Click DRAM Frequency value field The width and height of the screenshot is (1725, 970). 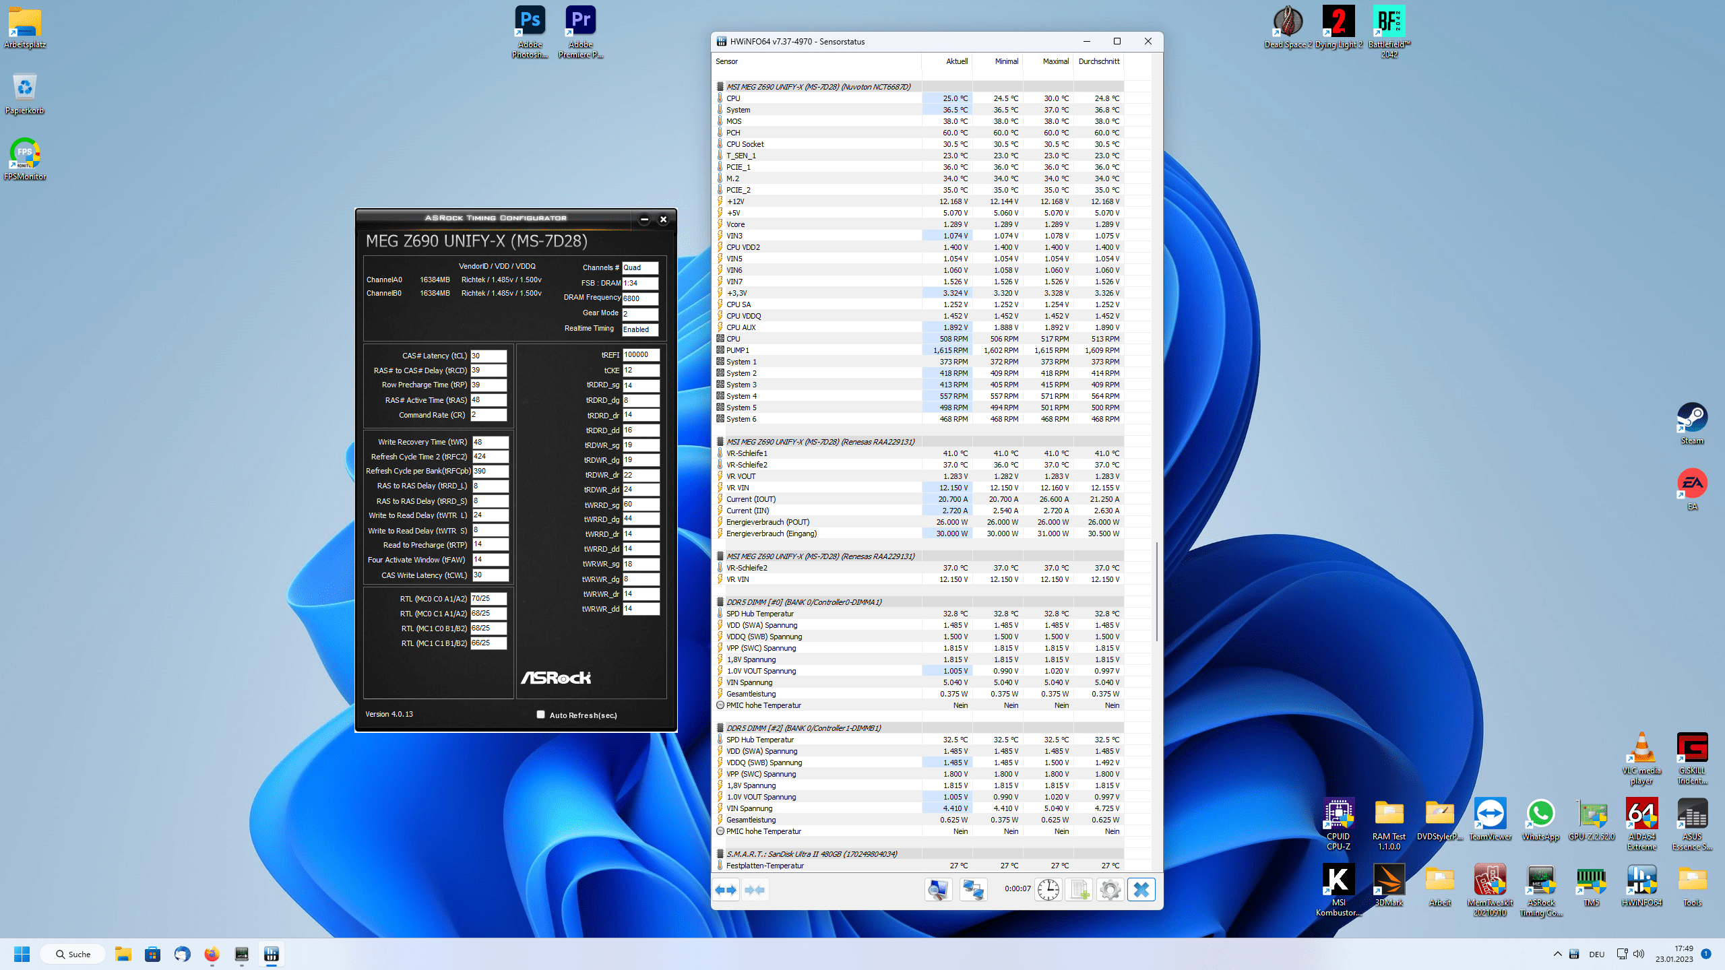point(640,298)
